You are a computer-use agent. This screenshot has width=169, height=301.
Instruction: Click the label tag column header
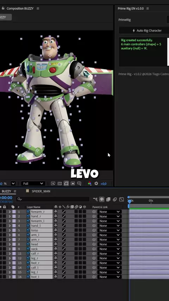coord(13,207)
